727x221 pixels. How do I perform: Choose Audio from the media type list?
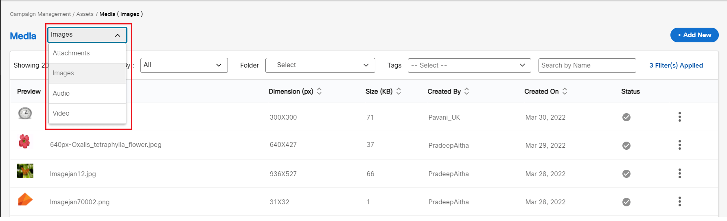tap(61, 94)
